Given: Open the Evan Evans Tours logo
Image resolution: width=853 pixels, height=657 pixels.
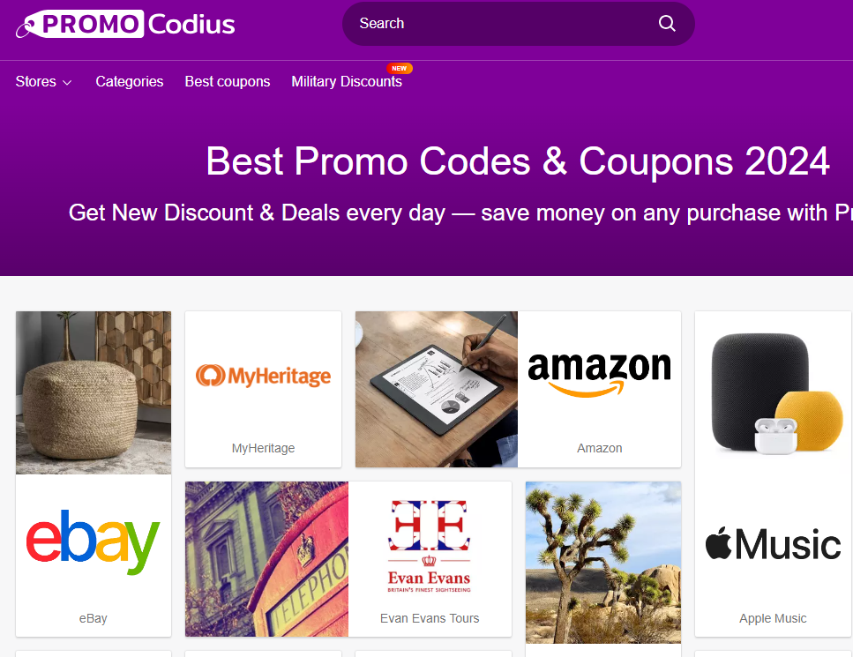Looking at the screenshot, I should tap(430, 546).
